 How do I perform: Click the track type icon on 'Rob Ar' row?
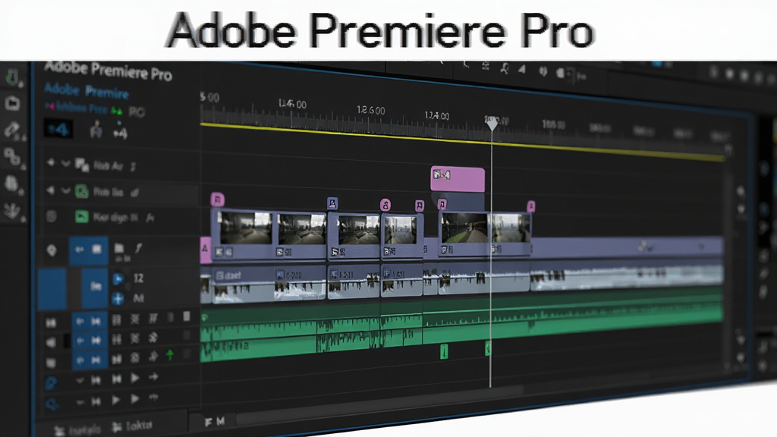tap(82, 164)
